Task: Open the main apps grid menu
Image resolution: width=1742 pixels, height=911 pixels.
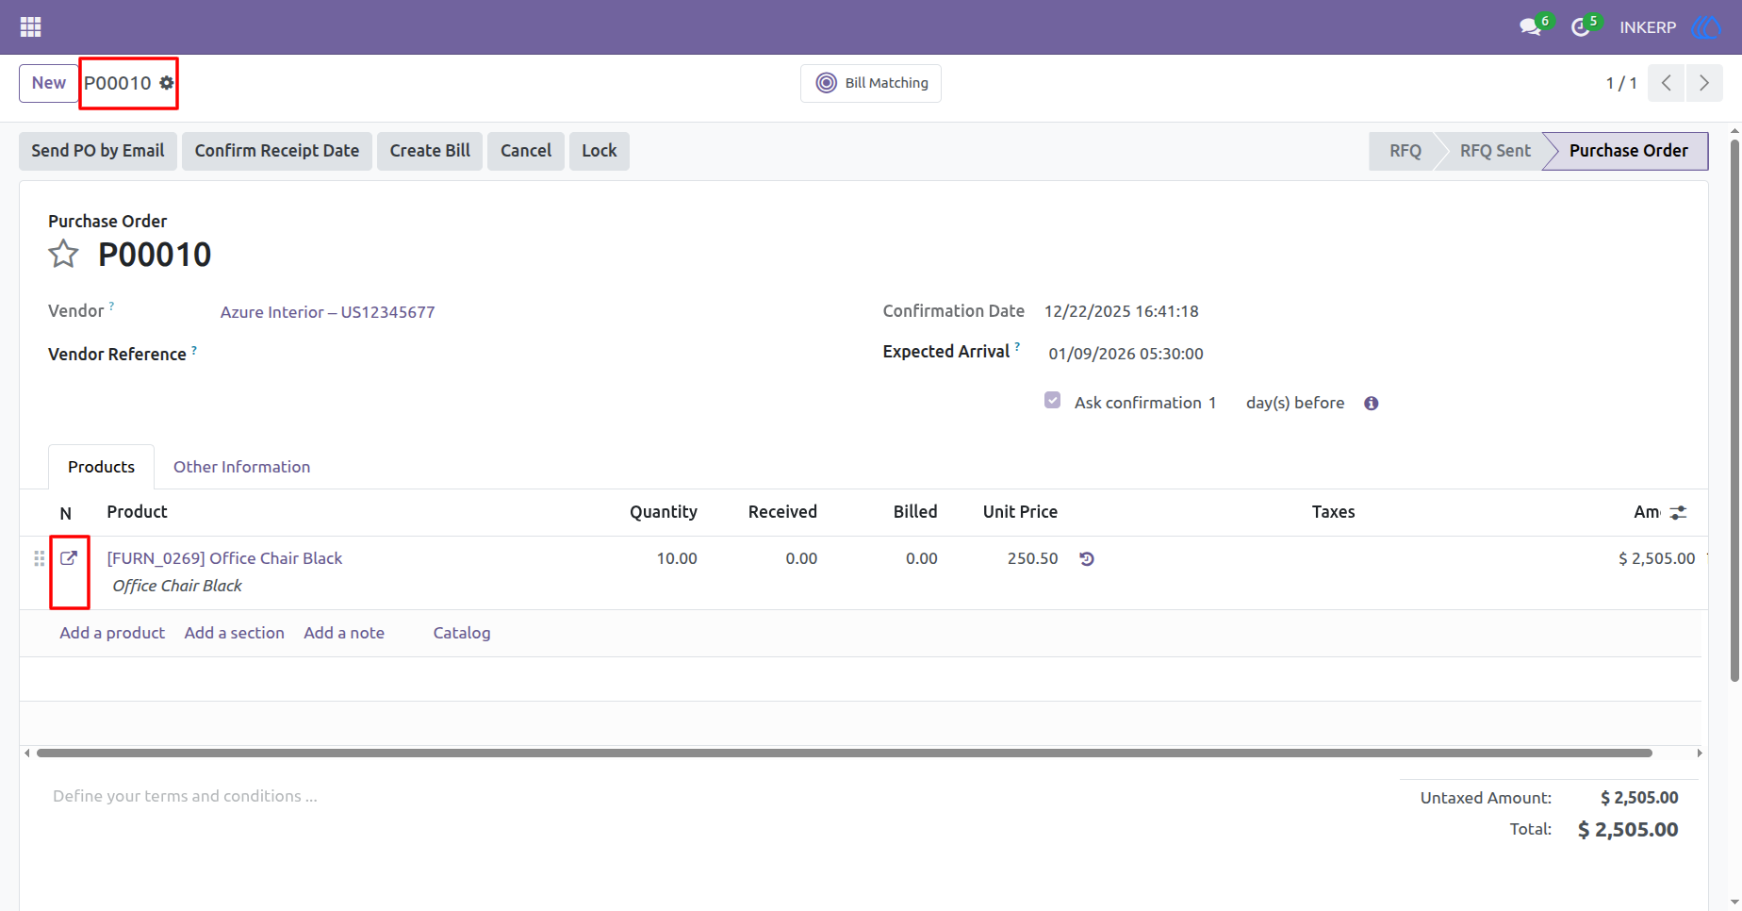Action: (30, 26)
